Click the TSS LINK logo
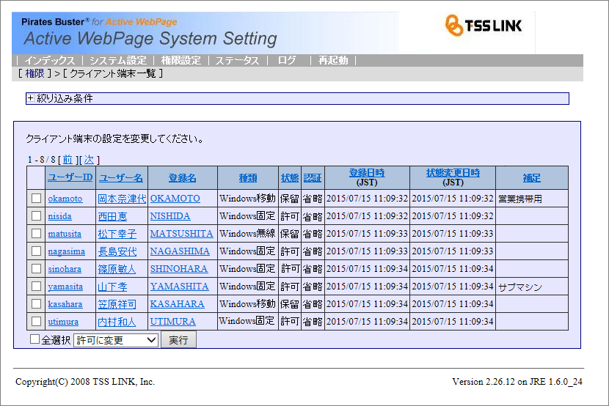 (488, 26)
